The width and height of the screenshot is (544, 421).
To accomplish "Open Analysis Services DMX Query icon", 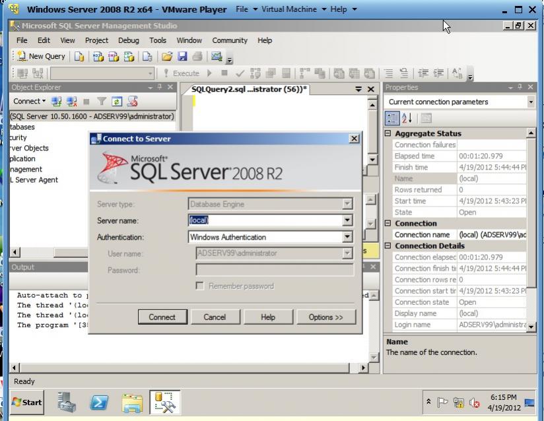I will click(x=113, y=56).
